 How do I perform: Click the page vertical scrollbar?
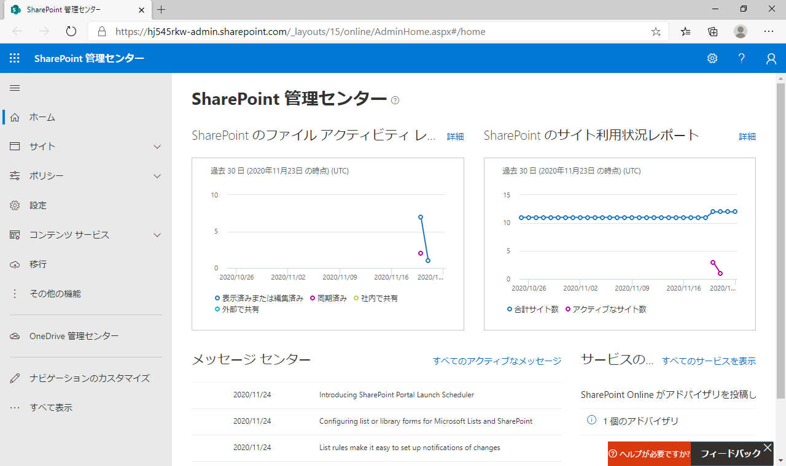click(780, 240)
